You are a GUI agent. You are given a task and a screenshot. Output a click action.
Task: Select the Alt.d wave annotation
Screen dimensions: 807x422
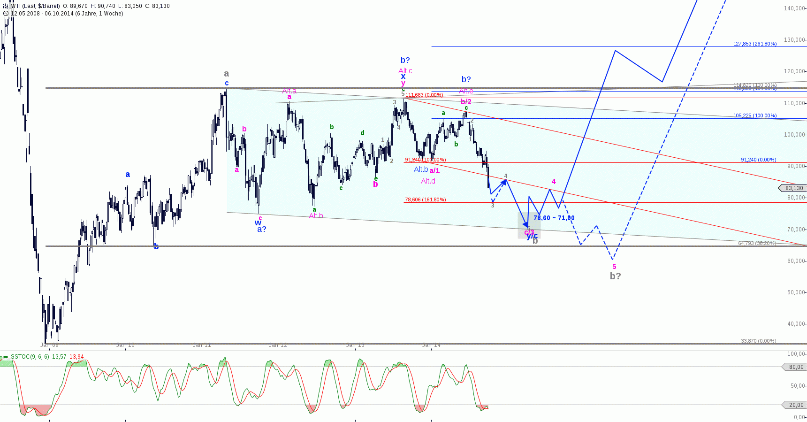(x=428, y=181)
